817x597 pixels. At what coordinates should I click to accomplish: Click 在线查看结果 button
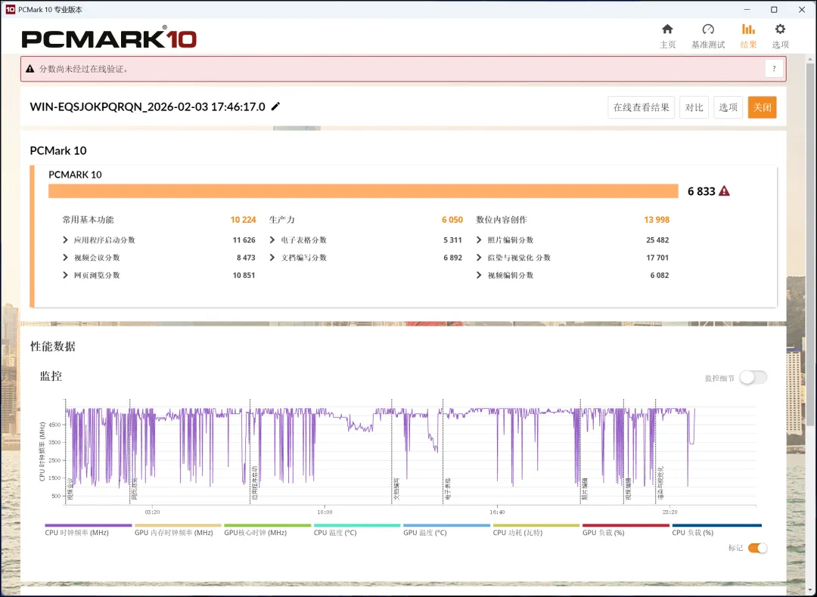tap(641, 107)
